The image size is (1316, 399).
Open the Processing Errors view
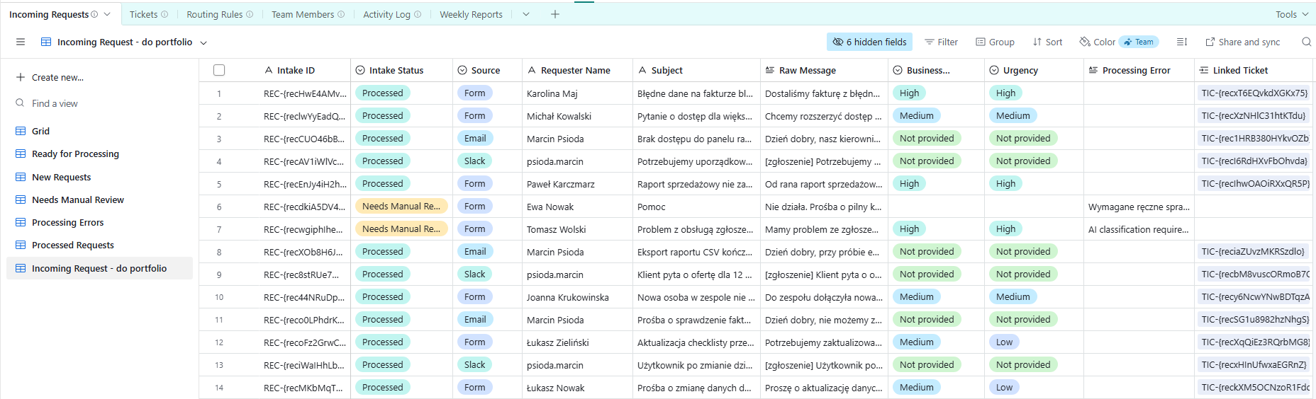pos(99,222)
